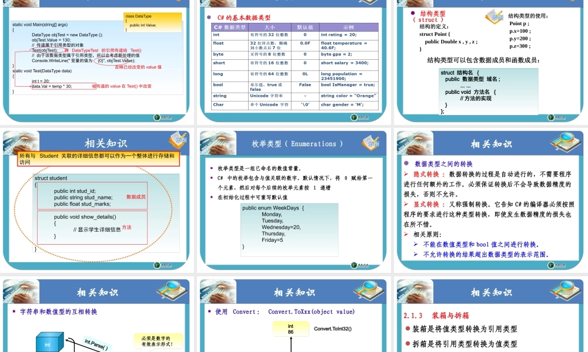The width and height of the screenshot is (588, 352).
Task: Click the footer logo on the 结构类型 slide
Action: pyautogui.click(x=556, y=117)
